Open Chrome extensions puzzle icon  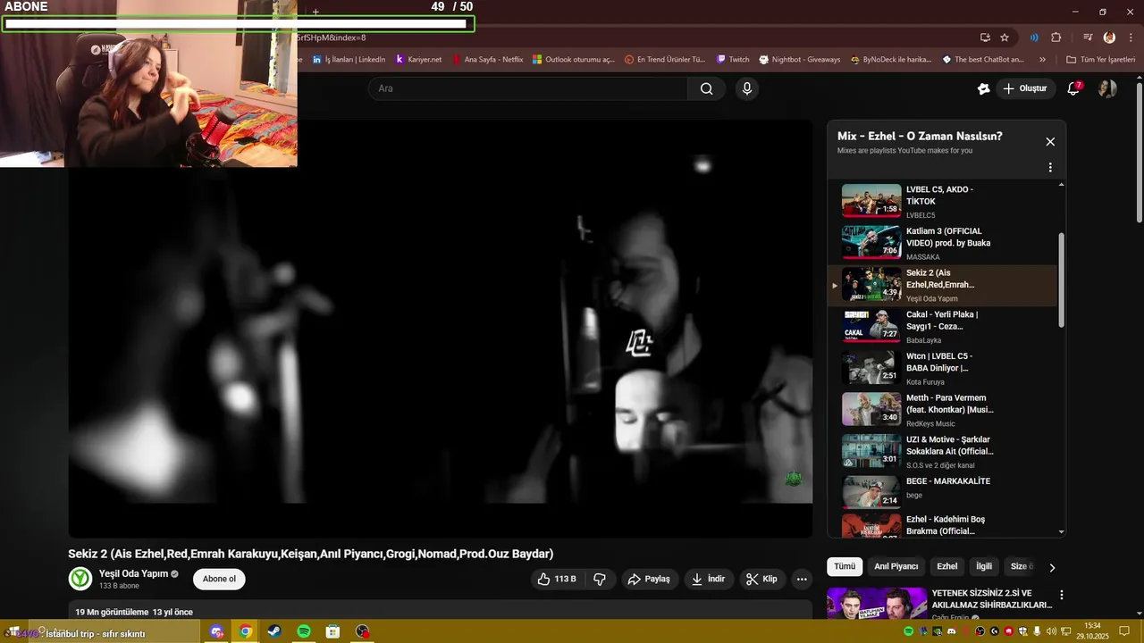point(1056,38)
